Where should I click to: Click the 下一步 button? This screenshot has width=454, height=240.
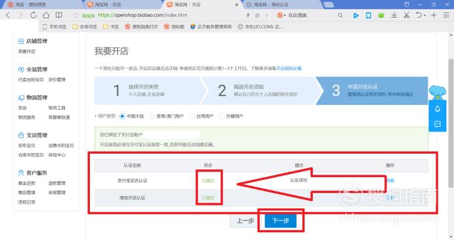[281, 220]
